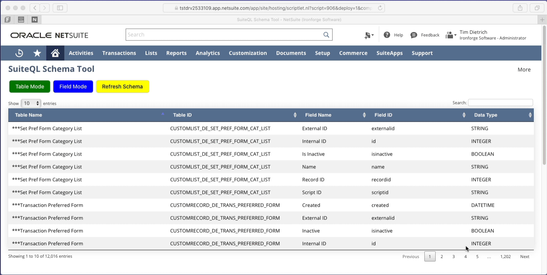The width and height of the screenshot is (547, 275).
Task: Run search using the magnifier icon
Action: click(x=326, y=34)
